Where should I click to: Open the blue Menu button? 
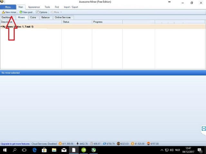coord(8,7)
